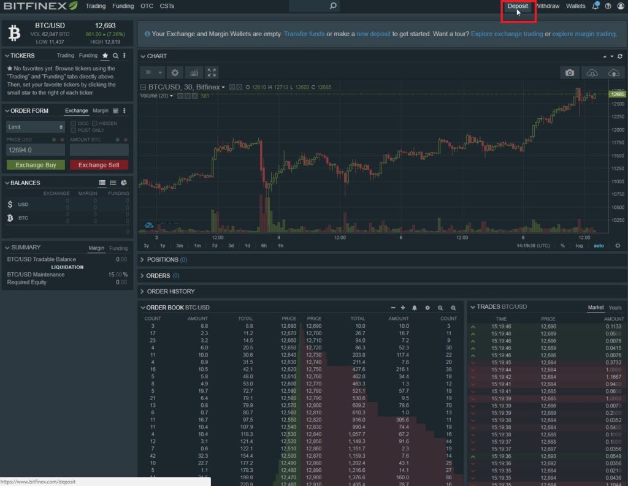
Task: Enable the OCO checkbox
Action: tap(74, 123)
